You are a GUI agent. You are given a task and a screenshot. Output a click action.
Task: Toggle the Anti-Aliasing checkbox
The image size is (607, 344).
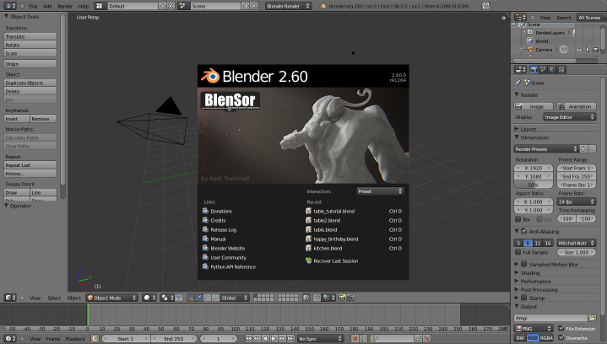(x=524, y=231)
